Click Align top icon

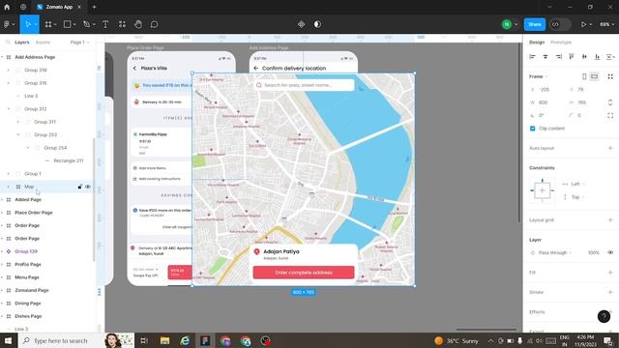[x=572, y=57]
